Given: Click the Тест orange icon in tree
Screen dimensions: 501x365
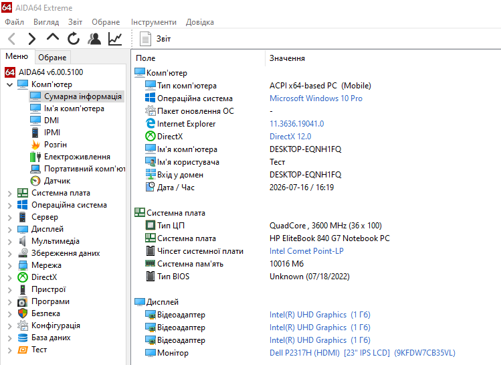Looking at the screenshot, I should coord(23,350).
